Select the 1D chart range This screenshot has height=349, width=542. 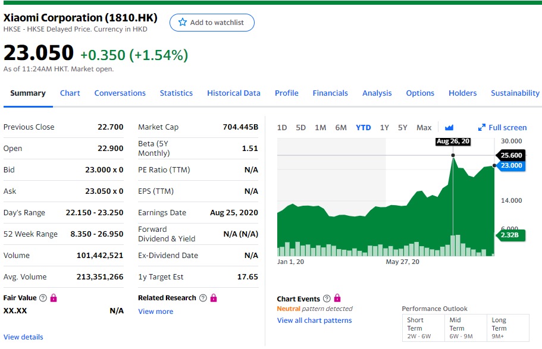[x=282, y=127]
